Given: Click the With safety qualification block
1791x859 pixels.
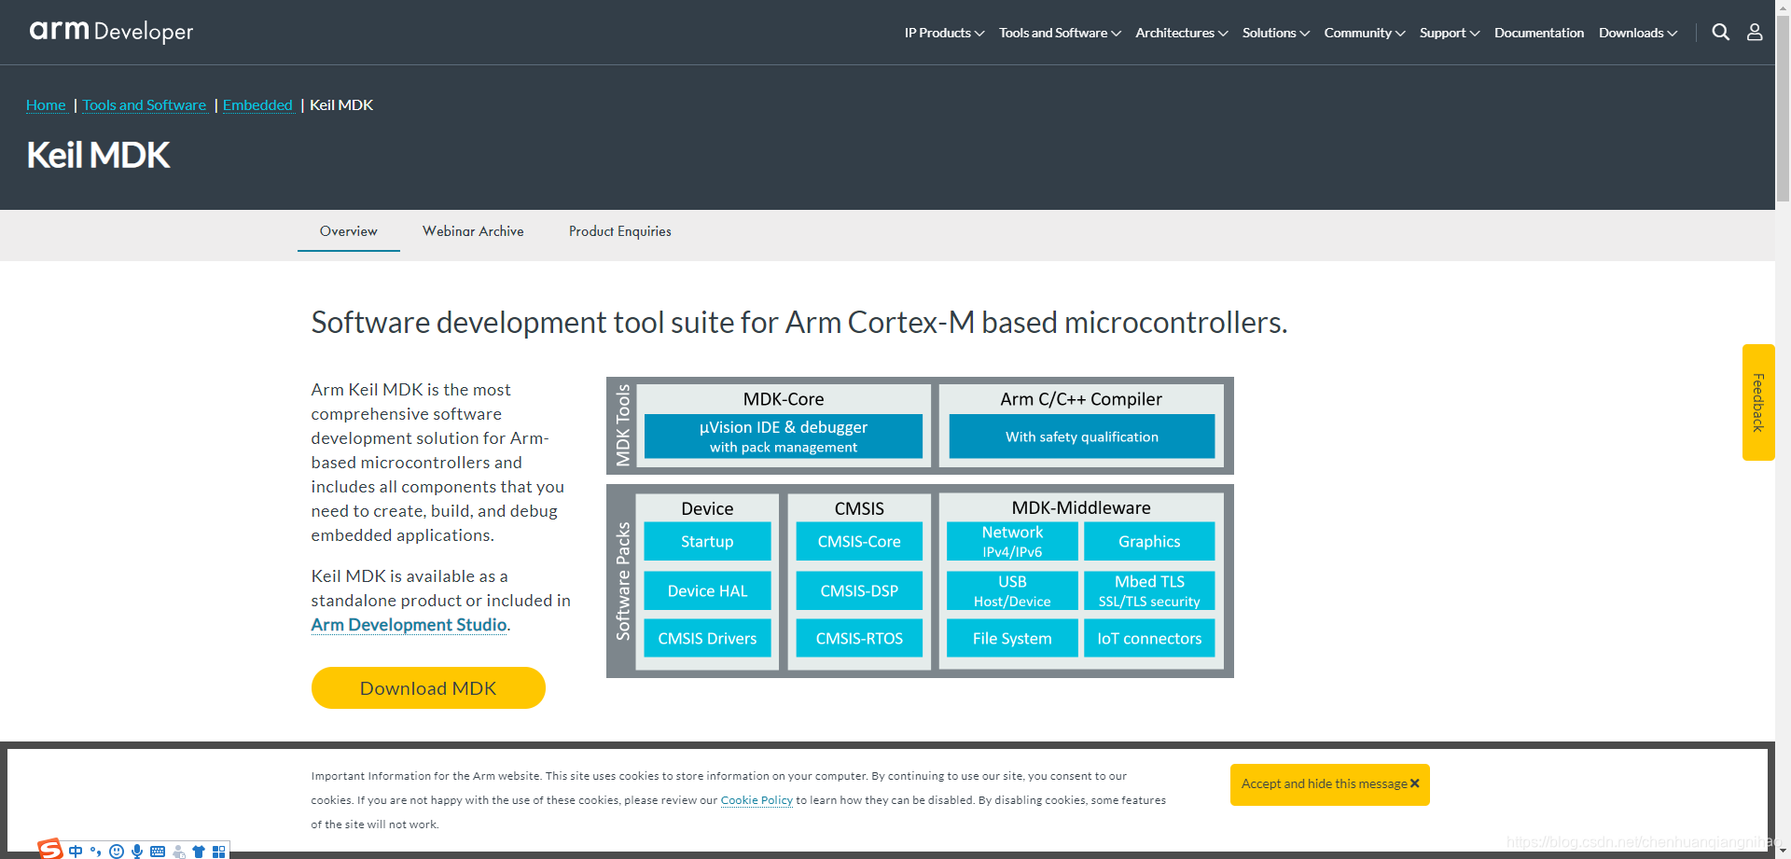Looking at the screenshot, I should point(1082,436).
